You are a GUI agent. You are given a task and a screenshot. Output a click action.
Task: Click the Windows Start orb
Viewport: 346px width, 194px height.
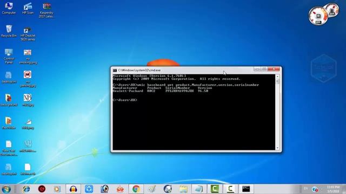[x=6, y=189]
